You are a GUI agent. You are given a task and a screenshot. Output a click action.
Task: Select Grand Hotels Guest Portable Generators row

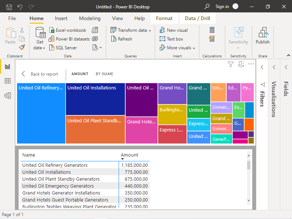pyautogui.click(x=85, y=200)
